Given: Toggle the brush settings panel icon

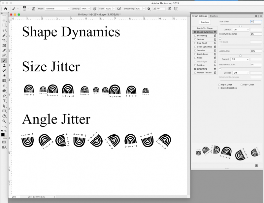Looking at the screenshot, I should 33,9.
